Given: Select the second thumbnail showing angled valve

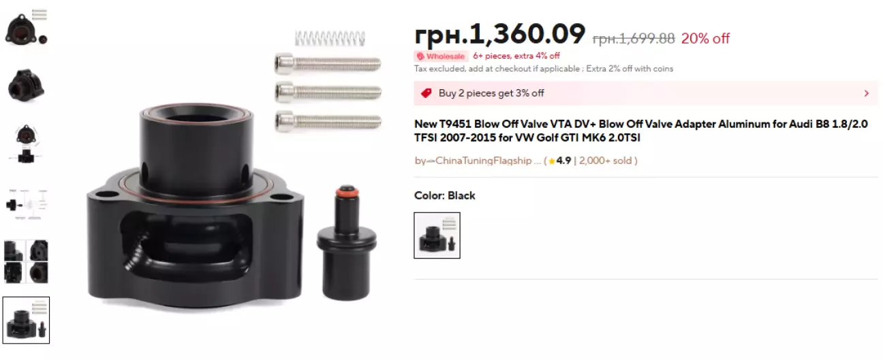Looking at the screenshot, I should click(x=27, y=84).
